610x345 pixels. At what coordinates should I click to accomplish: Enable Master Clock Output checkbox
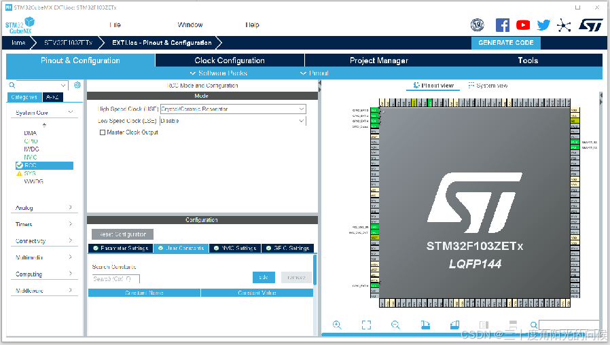click(x=103, y=132)
